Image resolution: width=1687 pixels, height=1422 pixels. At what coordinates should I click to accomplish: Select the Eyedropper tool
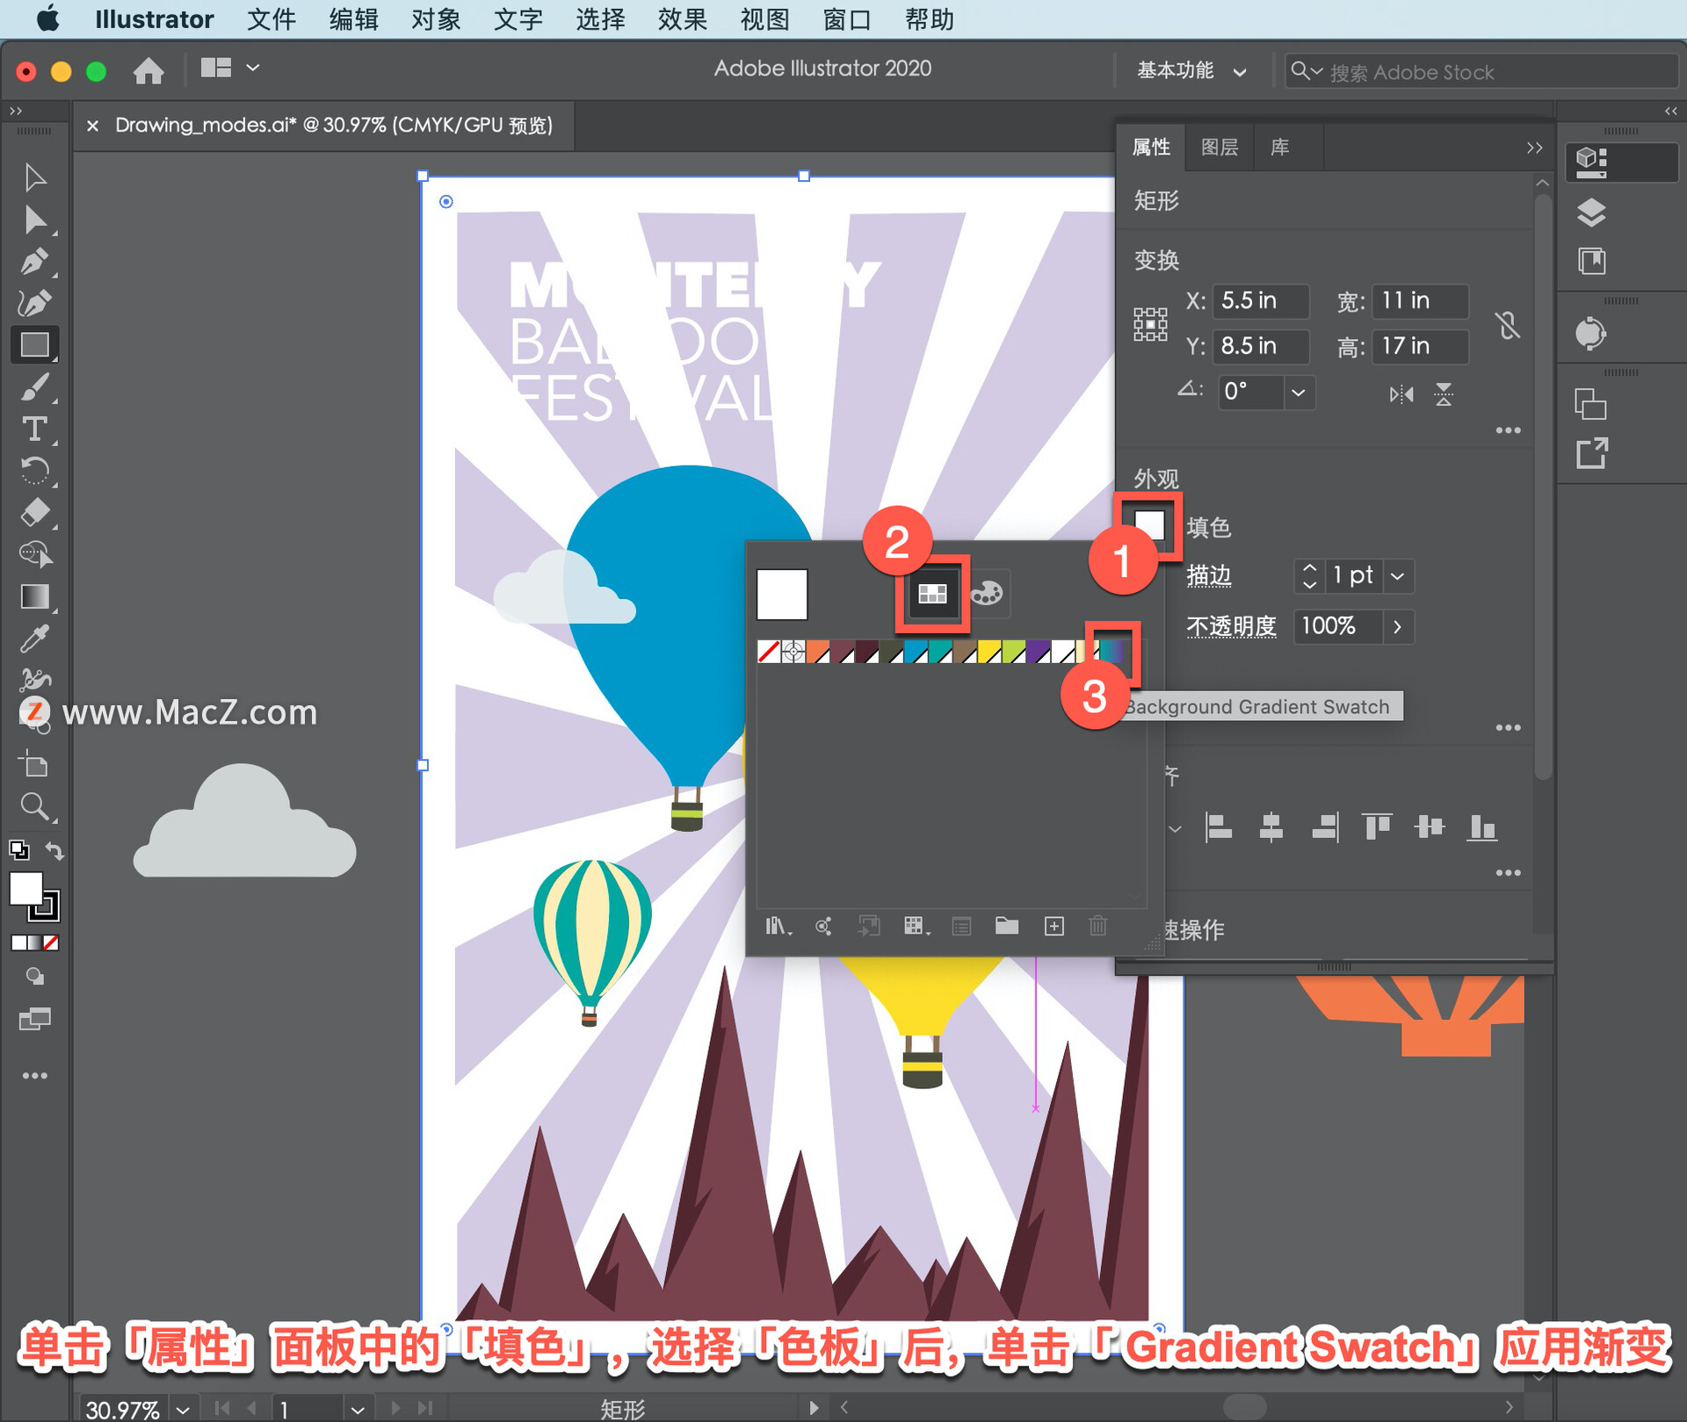click(x=34, y=639)
